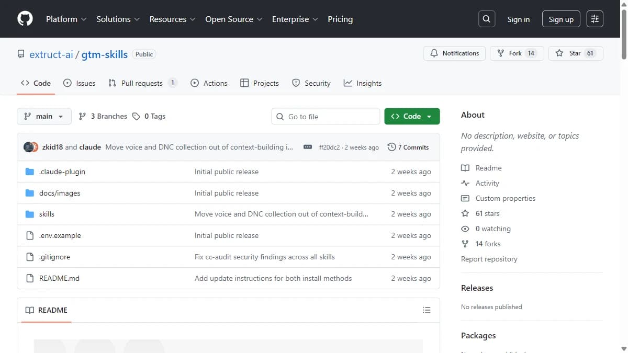This screenshot has height=353, width=628.
Task: Expand the Platform menu
Action: (x=66, y=19)
